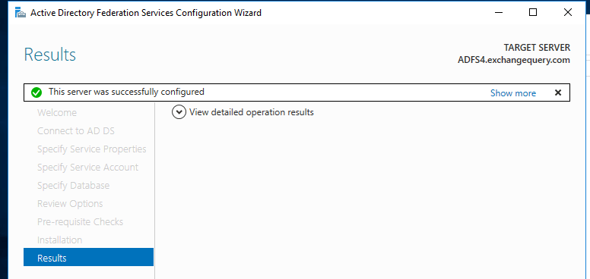Maximize the configuration wizard window
Image resolution: width=590 pixels, height=279 pixels.
click(x=533, y=12)
